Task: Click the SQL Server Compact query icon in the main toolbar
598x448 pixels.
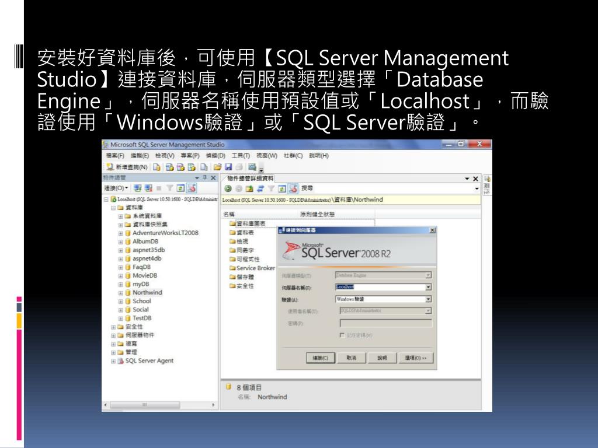Action: (x=204, y=167)
